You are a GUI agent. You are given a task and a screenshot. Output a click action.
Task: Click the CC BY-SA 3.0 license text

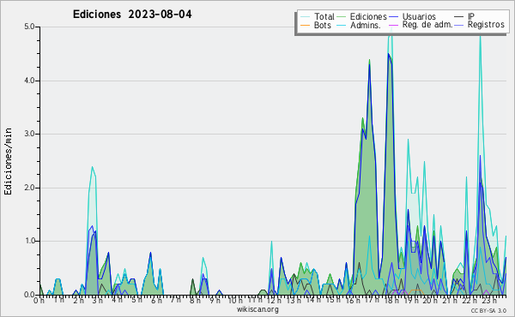[488, 310]
